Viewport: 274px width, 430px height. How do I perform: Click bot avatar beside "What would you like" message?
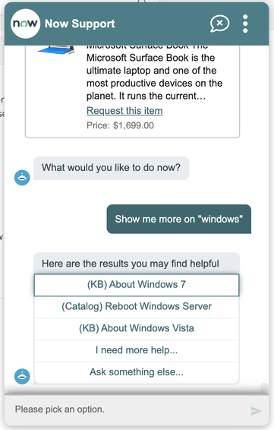pyautogui.click(x=22, y=178)
